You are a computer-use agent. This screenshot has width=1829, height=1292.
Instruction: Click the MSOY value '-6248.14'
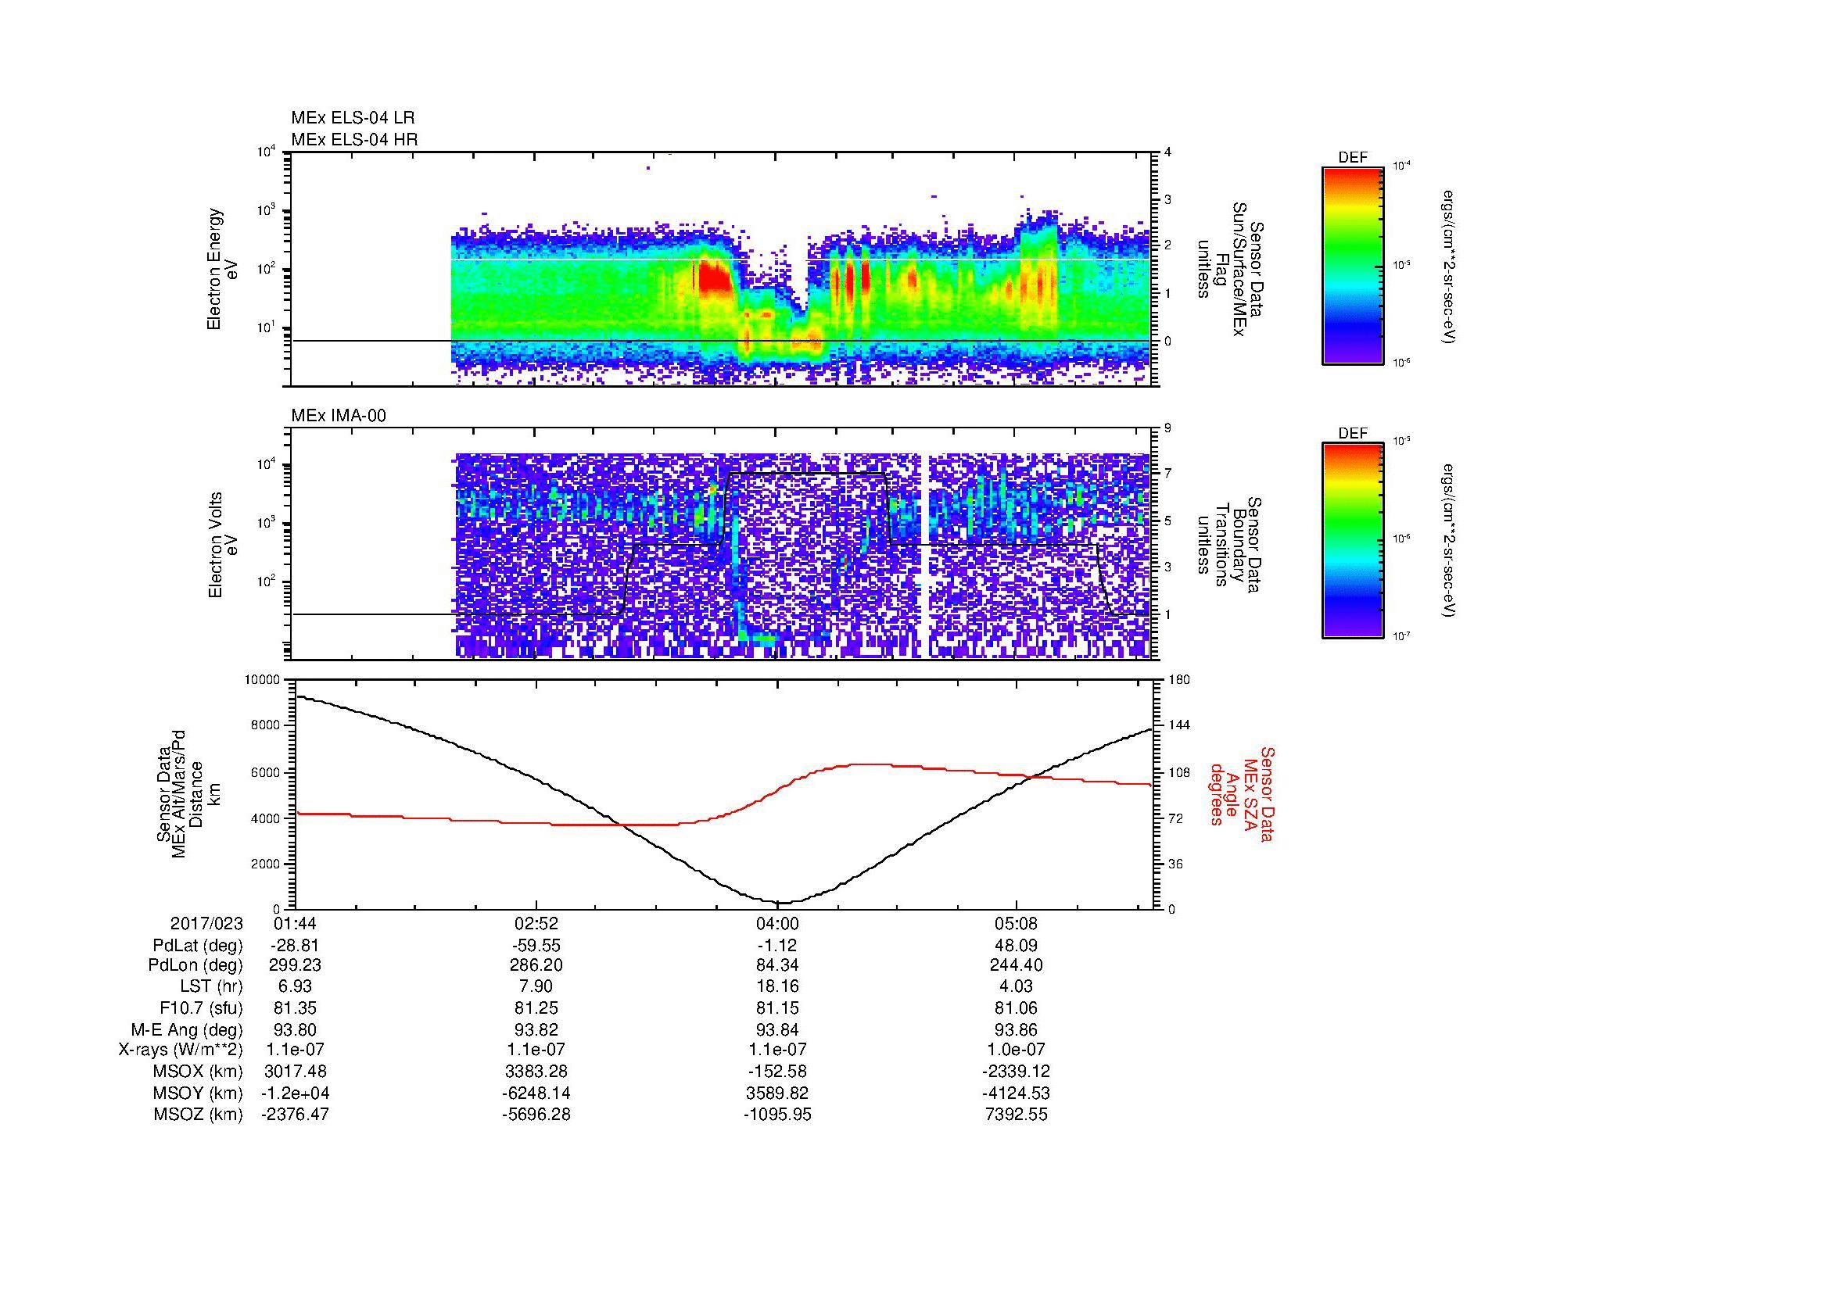(x=536, y=1093)
